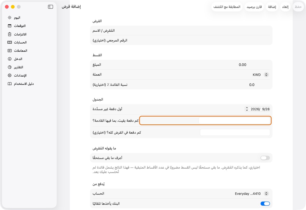Select the 2026/ 9/28 date value
Screen dimensions: 306x210
pyautogui.click(x=260, y=109)
